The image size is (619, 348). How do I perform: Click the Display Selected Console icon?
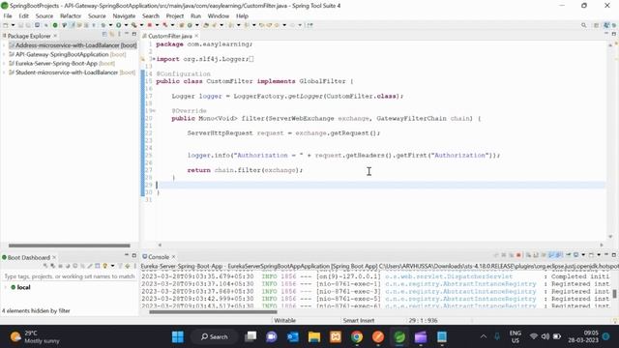pyautogui.click(x=576, y=255)
